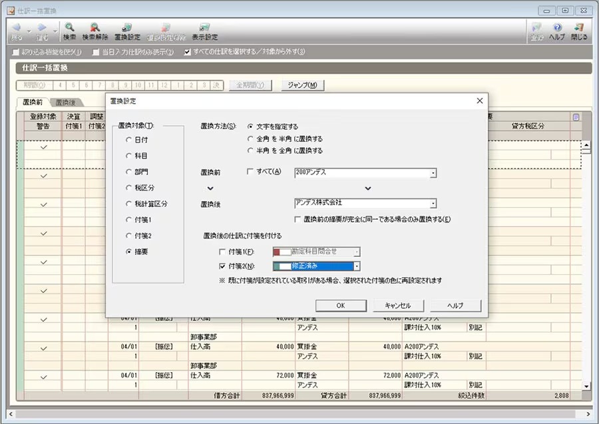599x424 pixels.
Task: Click the 検索 (search) toolbar icon
Action: [69, 32]
